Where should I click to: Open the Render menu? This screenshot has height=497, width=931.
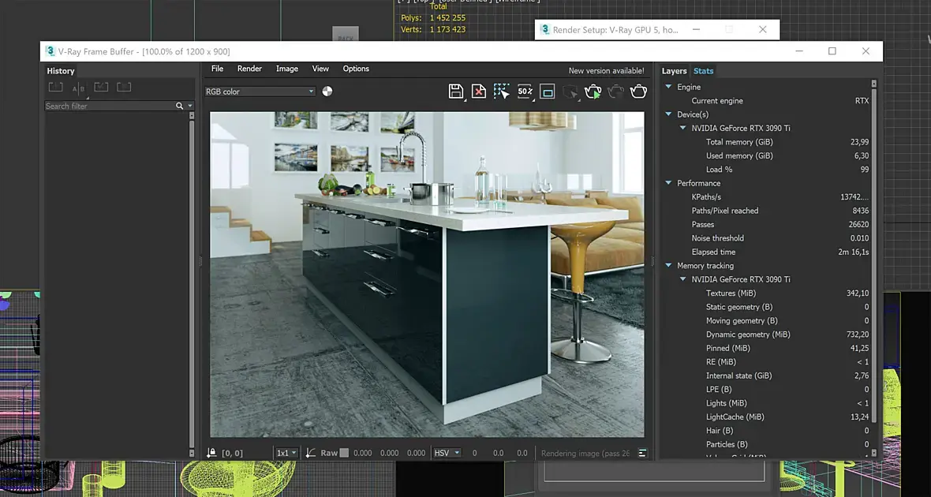(249, 69)
